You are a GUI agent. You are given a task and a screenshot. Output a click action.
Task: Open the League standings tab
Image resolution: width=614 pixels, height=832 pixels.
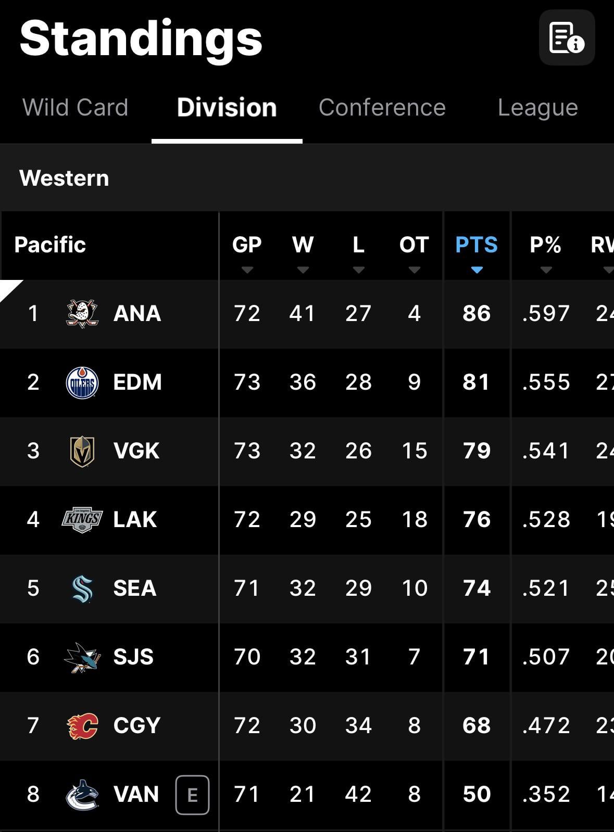[x=537, y=108]
